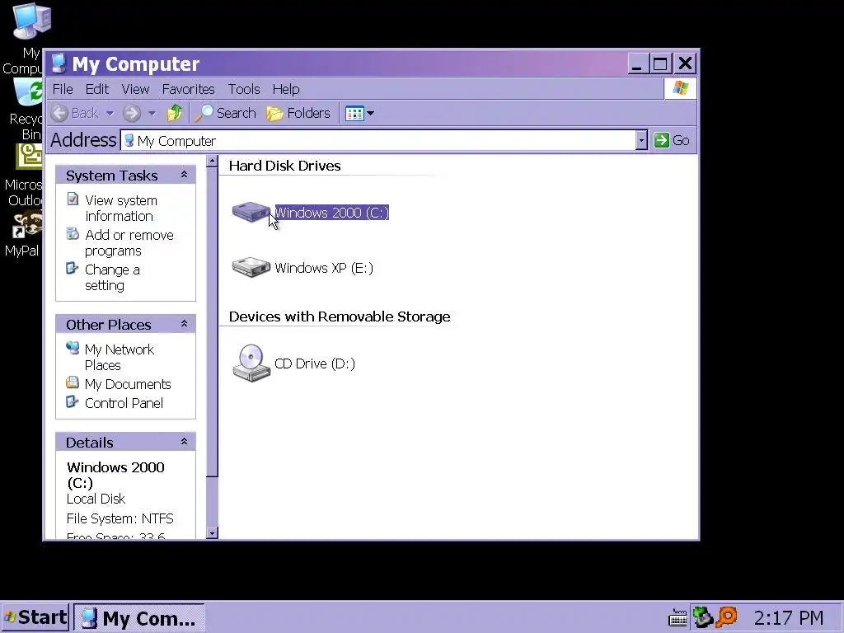Collapse the Other Places panel
The height and width of the screenshot is (633, 844).
pyautogui.click(x=184, y=323)
